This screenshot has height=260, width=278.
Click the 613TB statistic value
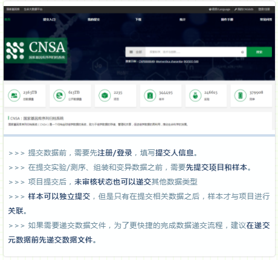pyautogui.click(x=74, y=93)
